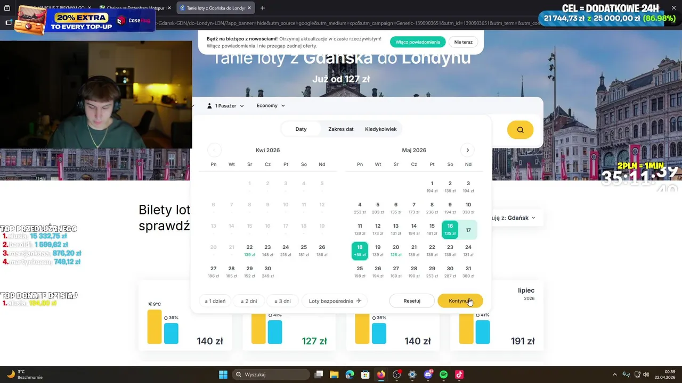Select May 27 date 169 zł

396,272
